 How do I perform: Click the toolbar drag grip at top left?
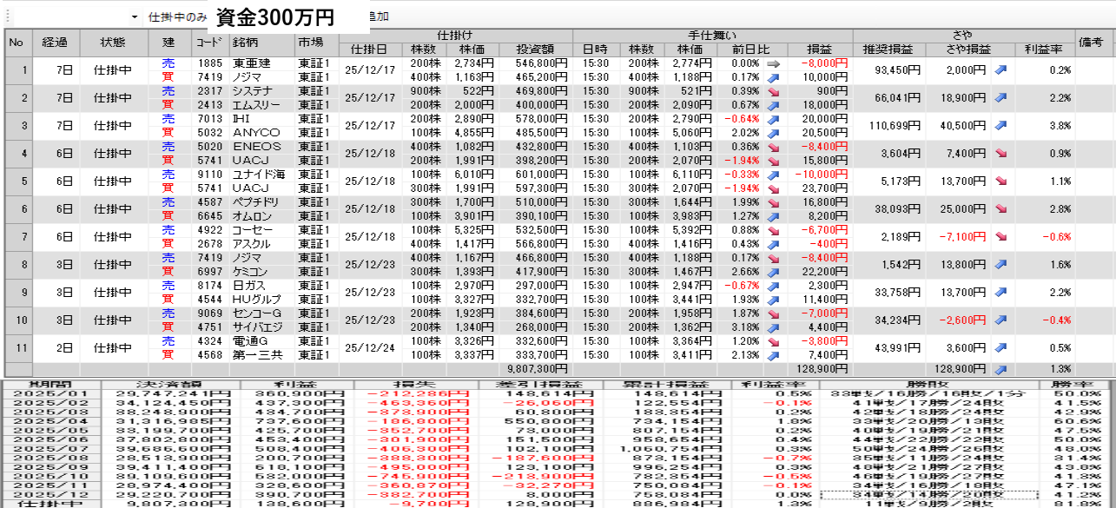click(4, 16)
